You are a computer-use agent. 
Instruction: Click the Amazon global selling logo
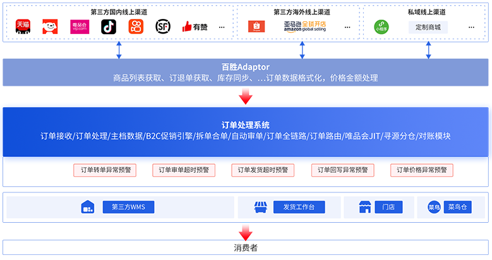(305, 27)
